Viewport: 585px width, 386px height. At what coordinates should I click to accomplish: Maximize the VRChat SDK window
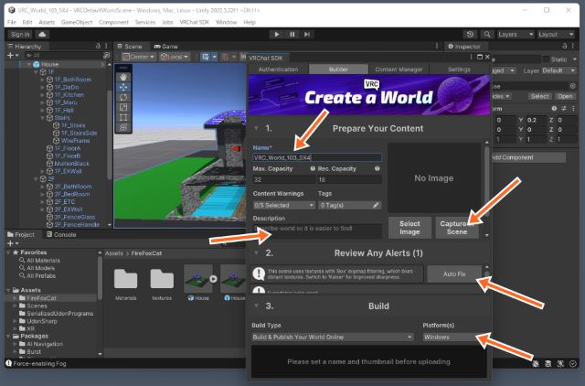480,57
